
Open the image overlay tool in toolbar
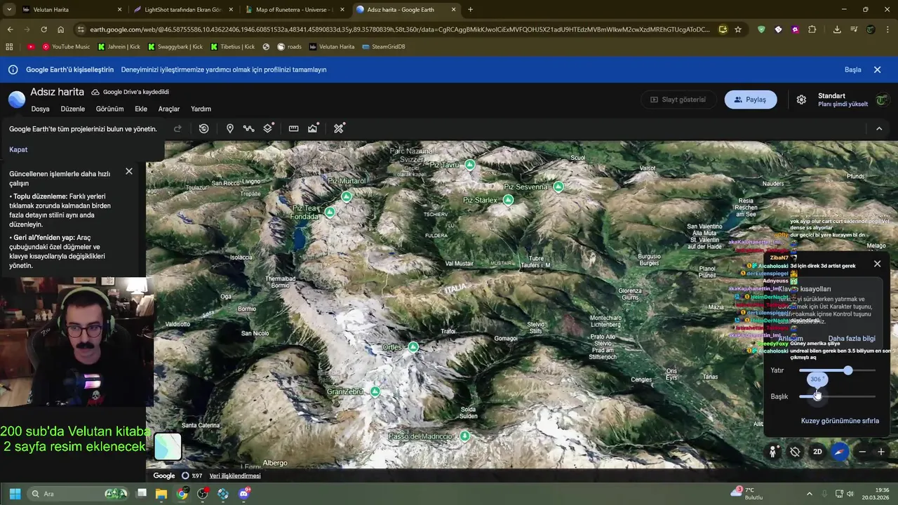(x=313, y=128)
